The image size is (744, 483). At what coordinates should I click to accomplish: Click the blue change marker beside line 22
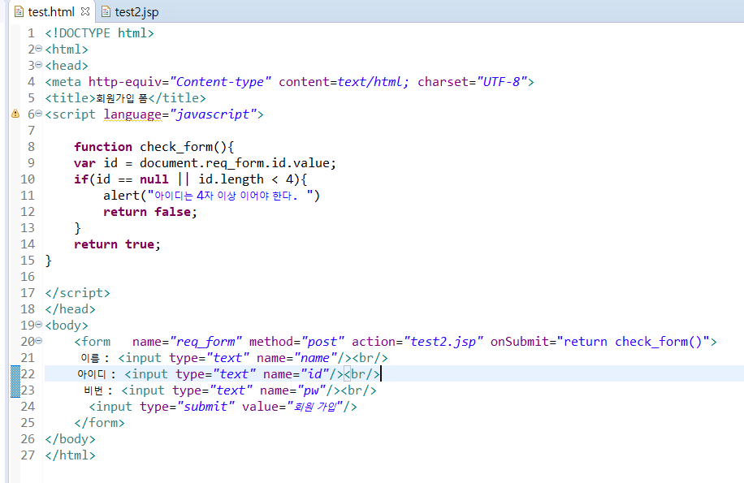pos(15,373)
